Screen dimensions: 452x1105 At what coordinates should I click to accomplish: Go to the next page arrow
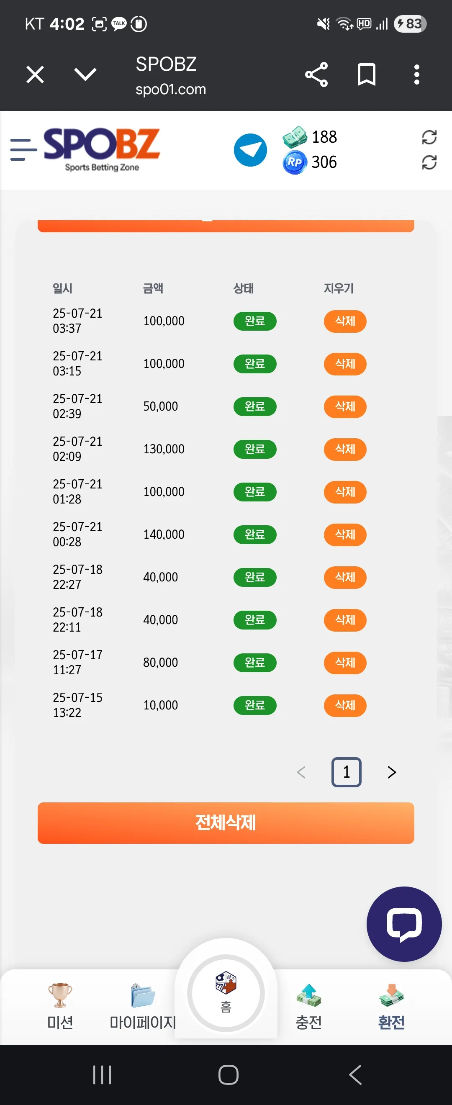pos(392,772)
